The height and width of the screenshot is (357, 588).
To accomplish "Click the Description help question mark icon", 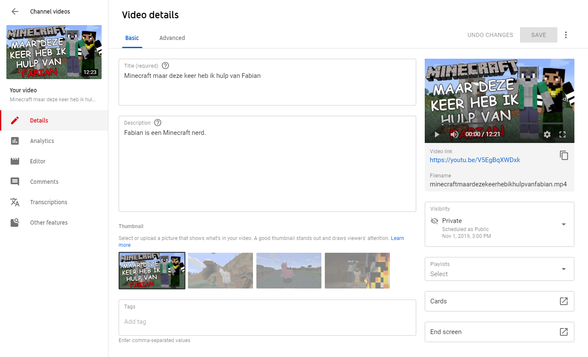I will coord(158,123).
